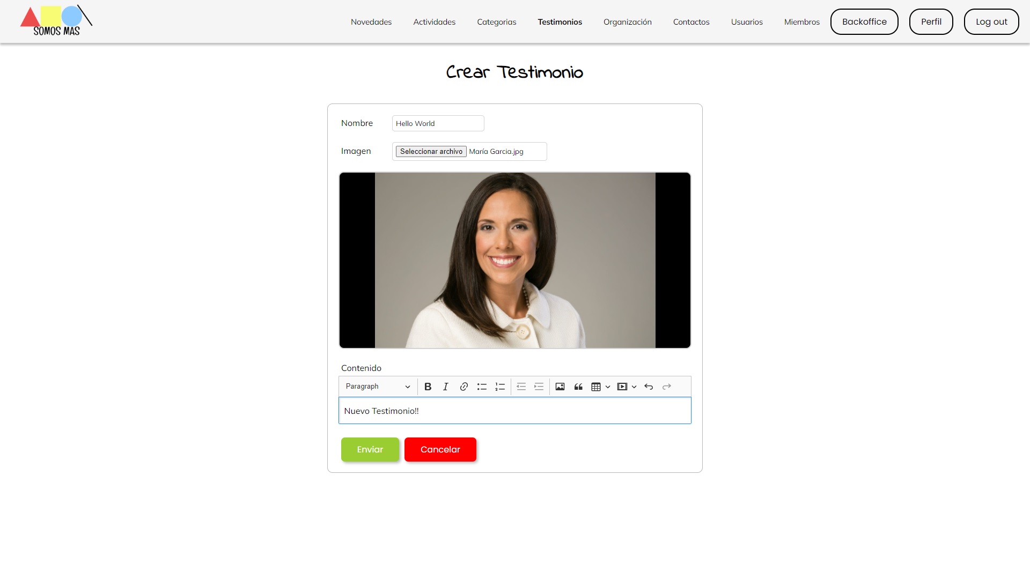Expand the media options arrow
The image size is (1030, 579).
[x=634, y=387]
